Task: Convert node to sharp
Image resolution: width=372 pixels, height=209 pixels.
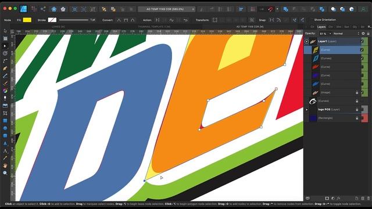Action: coord(119,20)
